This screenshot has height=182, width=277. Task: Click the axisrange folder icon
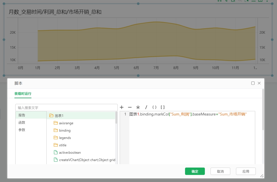pyautogui.click(x=56, y=123)
